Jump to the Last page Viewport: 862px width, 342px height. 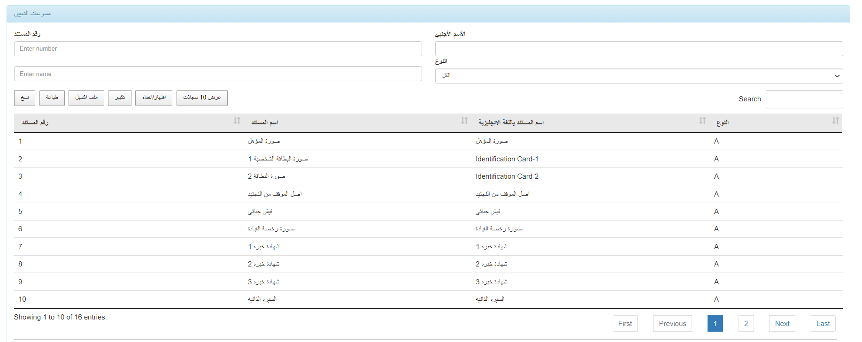click(x=823, y=324)
